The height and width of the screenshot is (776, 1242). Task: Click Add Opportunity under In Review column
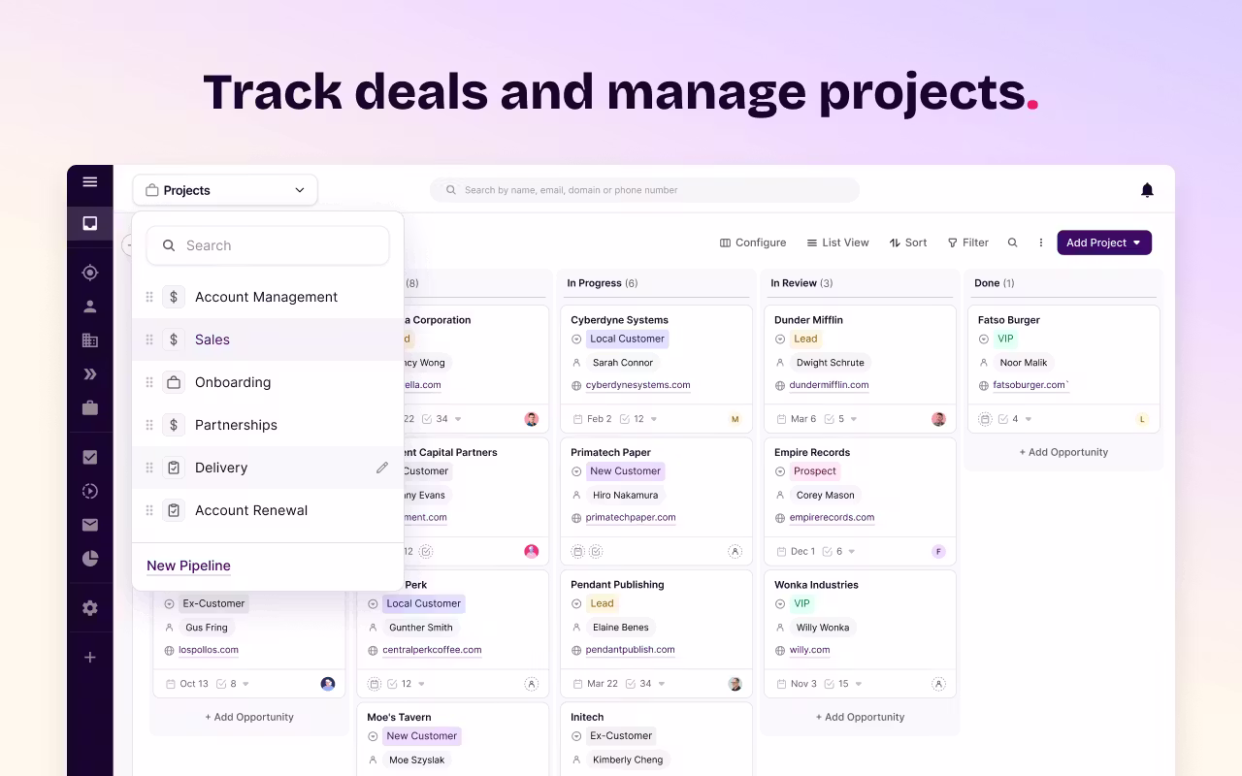point(860,717)
